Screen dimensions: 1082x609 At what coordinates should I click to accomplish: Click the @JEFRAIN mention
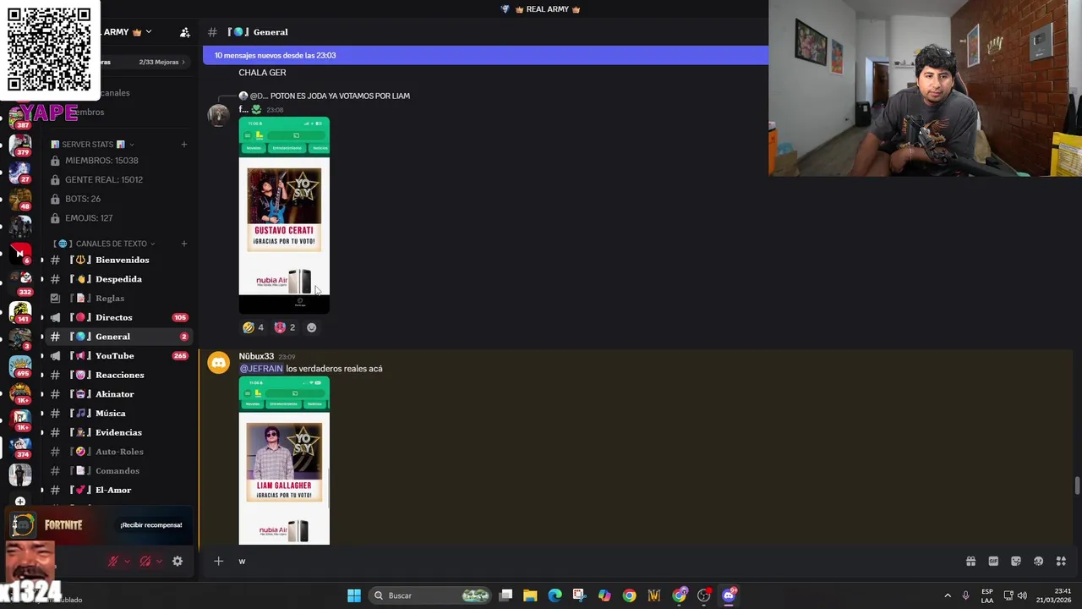pos(261,369)
